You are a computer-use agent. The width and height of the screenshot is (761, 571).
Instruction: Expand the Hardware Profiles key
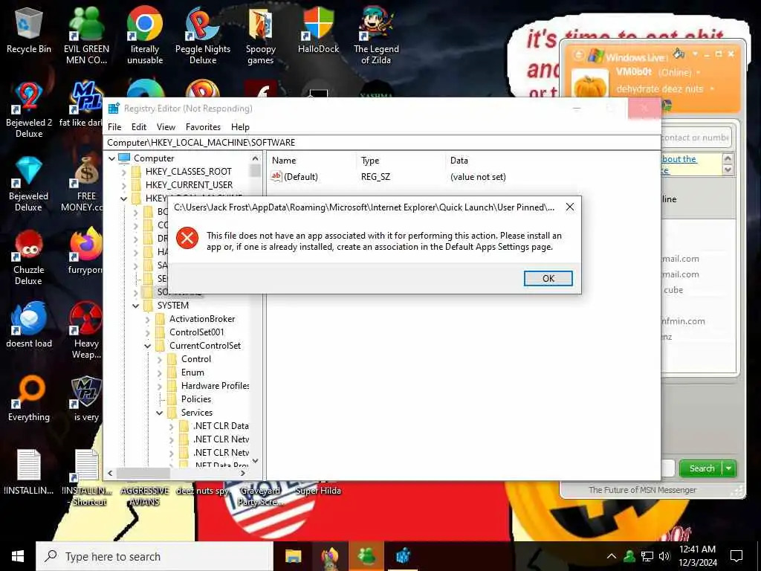click(159, 386)
